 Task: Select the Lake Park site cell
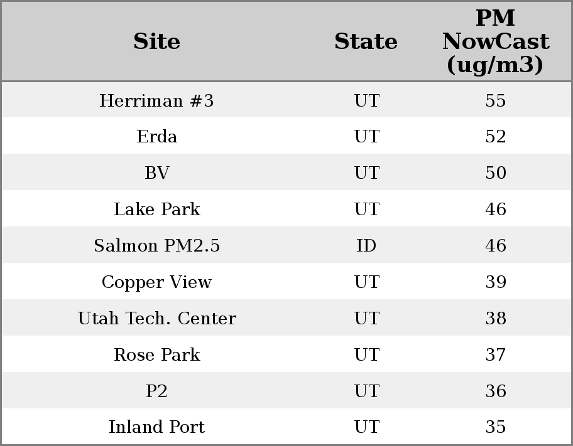click(x=156, y=210)
